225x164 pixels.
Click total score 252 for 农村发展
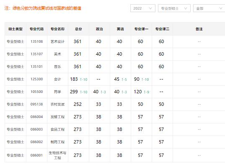[x=78, y=104]
